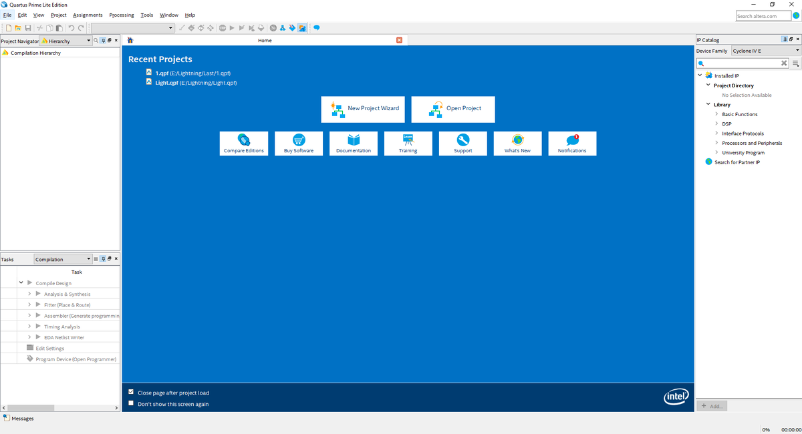Click the globe icon beside search altera.com
This screenshot has height=434, width=802.
795,15
